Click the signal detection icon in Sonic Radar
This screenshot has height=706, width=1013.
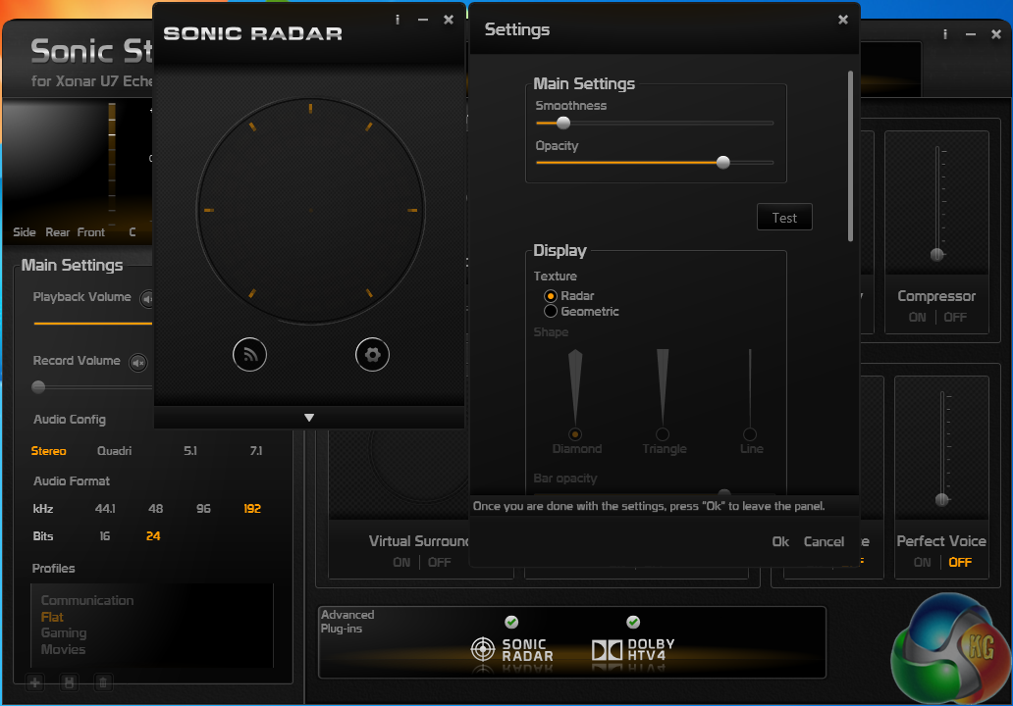pyautogui.click(x=249, y=354)
